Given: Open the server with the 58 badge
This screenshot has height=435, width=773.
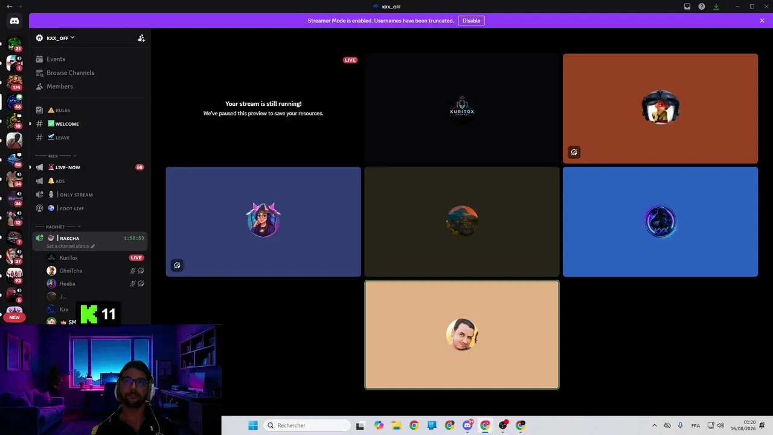Looking at the screenshot, I should pos(14,159).
